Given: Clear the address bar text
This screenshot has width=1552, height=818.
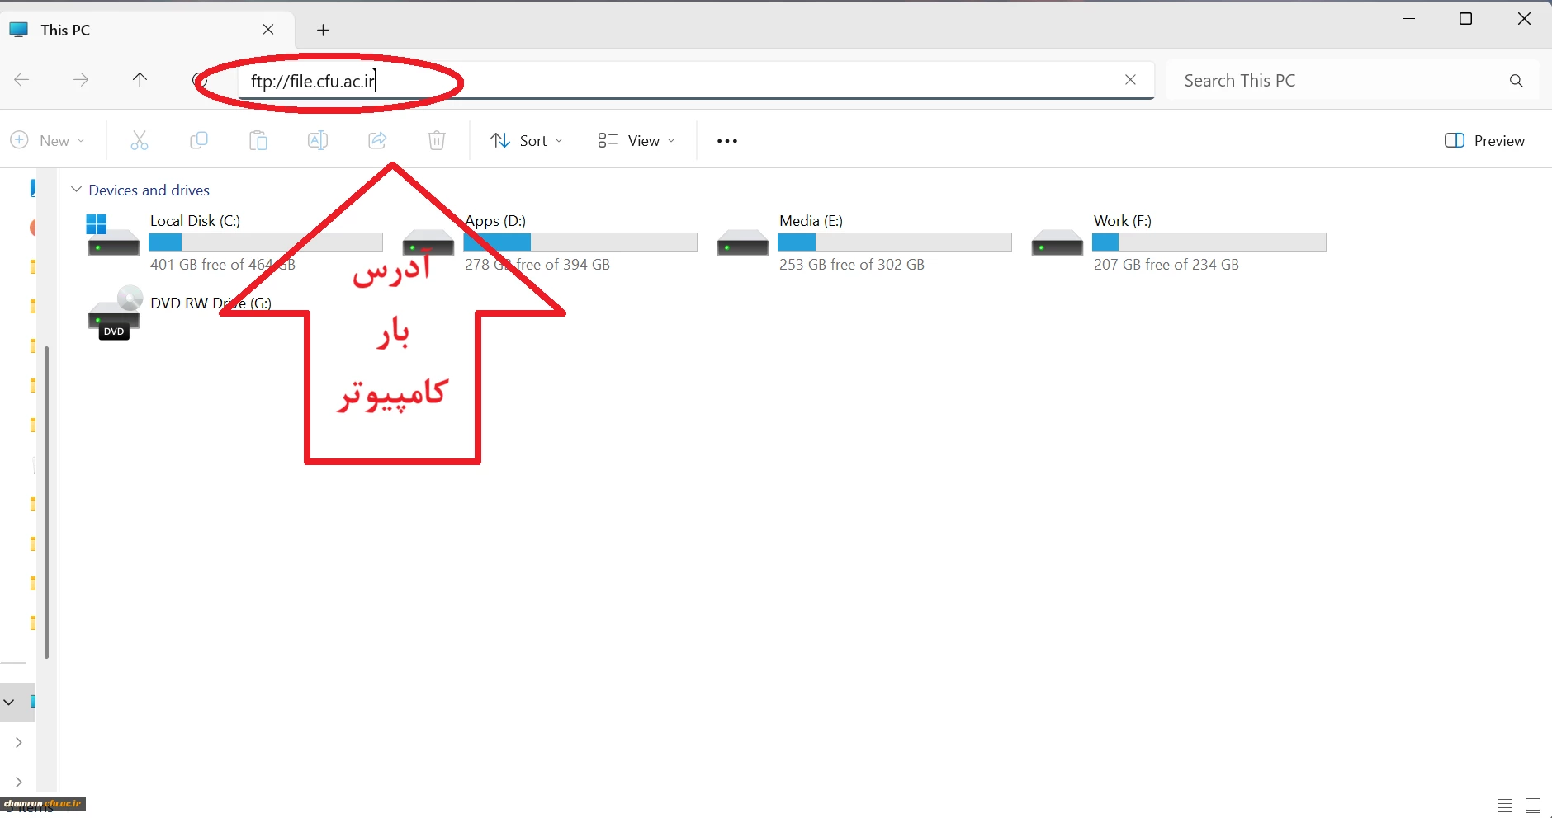Looking at the screenshot, I should (x=1130, y=80).
